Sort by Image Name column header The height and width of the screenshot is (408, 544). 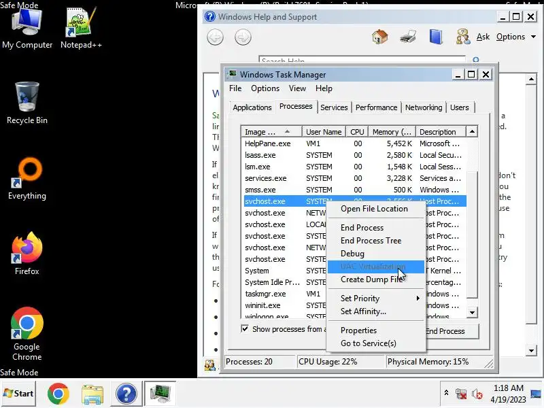point(271,132)
